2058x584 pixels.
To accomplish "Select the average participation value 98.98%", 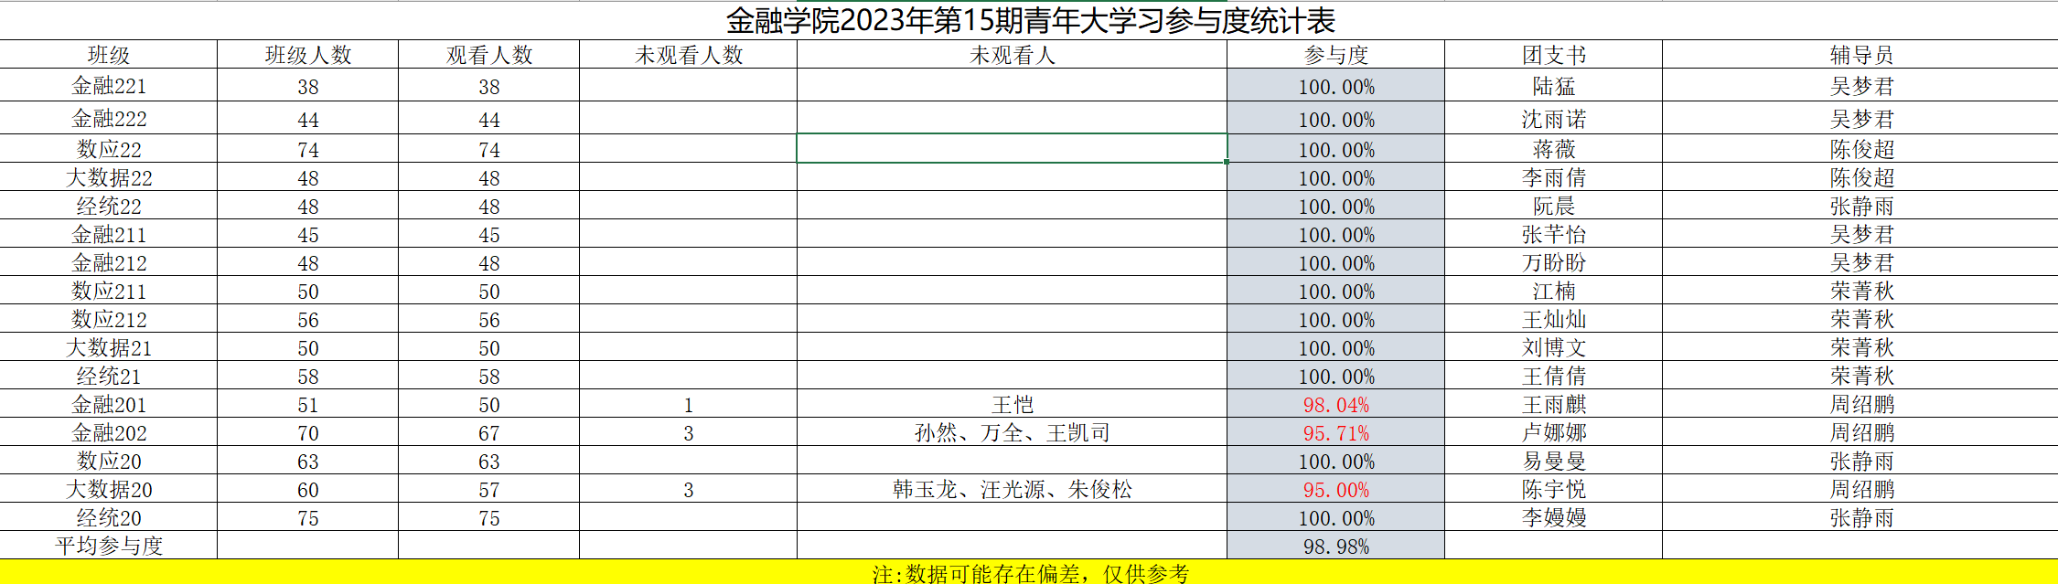I will pos(1335,547).
